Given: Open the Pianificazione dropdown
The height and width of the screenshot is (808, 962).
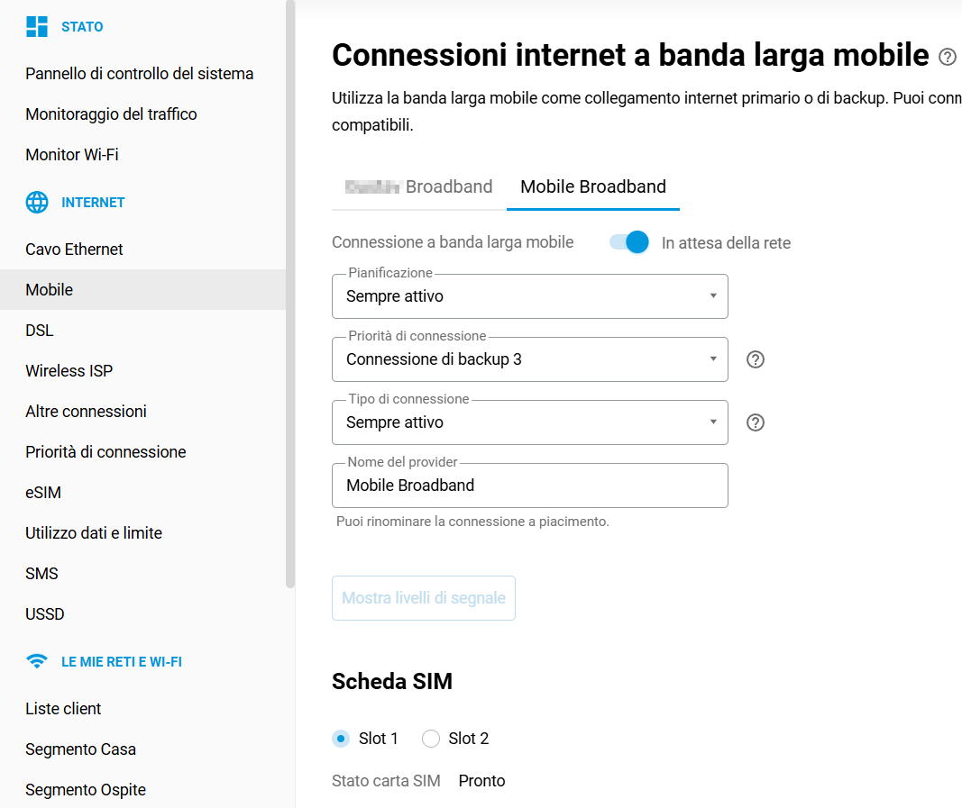Looking at the screenshot, I should tap(529, 296).
